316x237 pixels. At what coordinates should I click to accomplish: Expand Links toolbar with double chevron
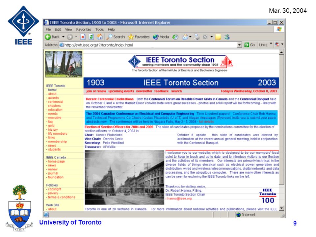point(271,44)
